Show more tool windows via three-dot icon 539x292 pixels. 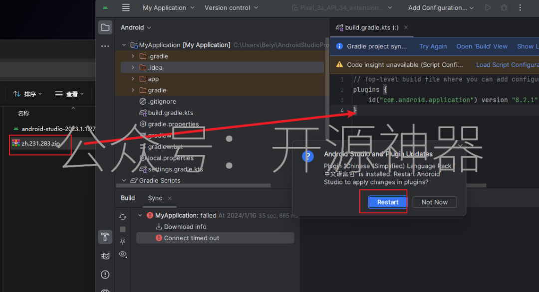click(x=105, y=46)
